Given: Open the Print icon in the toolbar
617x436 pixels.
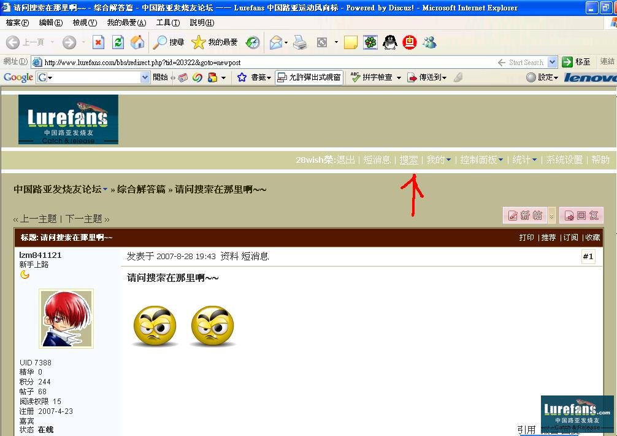Looking at the screenshot, I should click(x=300, y=42).
